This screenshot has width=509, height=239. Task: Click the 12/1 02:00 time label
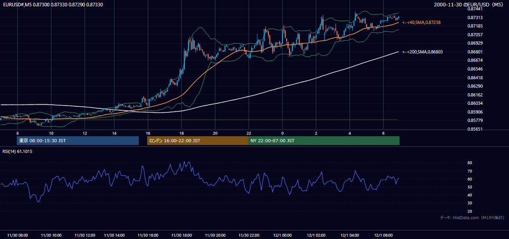pos(316,235)
